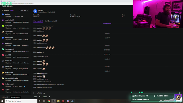Click browningnra's yellow avatar icon
Image resolution: width=183 pixels, height=103 pixels.
(3, 73)
